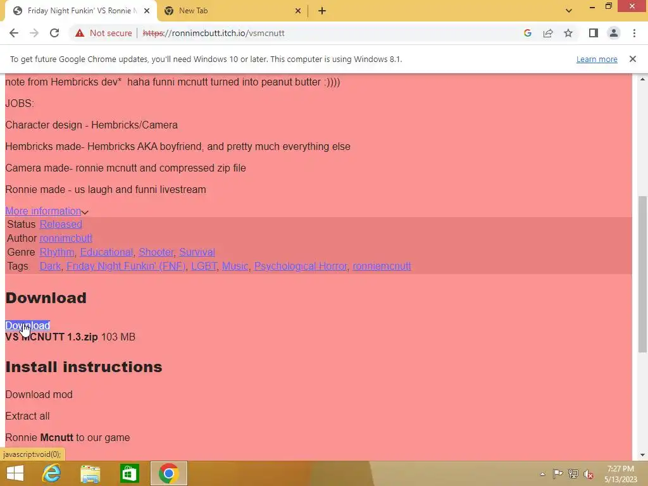This screenshot has width=648, height=486.
Task: Open the Windows Start button
Action: [15, 473]
